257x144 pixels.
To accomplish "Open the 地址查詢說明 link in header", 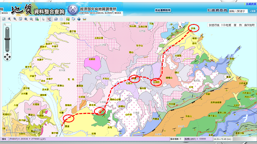I will click(x=163, y=10).
